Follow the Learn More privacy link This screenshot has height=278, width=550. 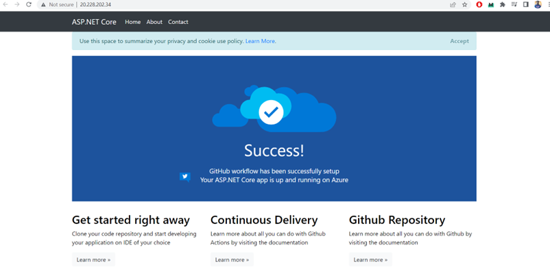(261, 41)
